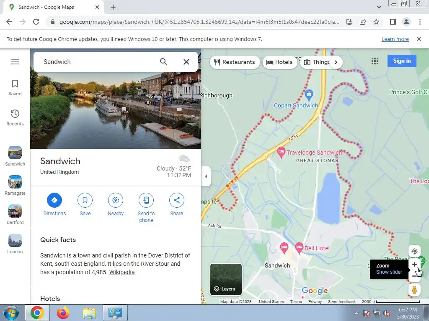
Task: Open File Explorer from the taskbar
Action: pyautogui.click(x=89, y=313)
